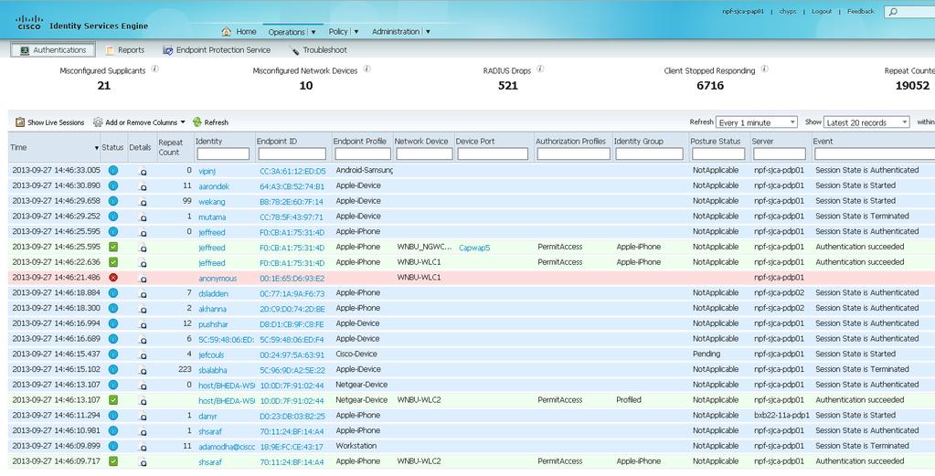Click the Client Stopped Responding count 6716
935x476 pixels.
tap(710, 86)
